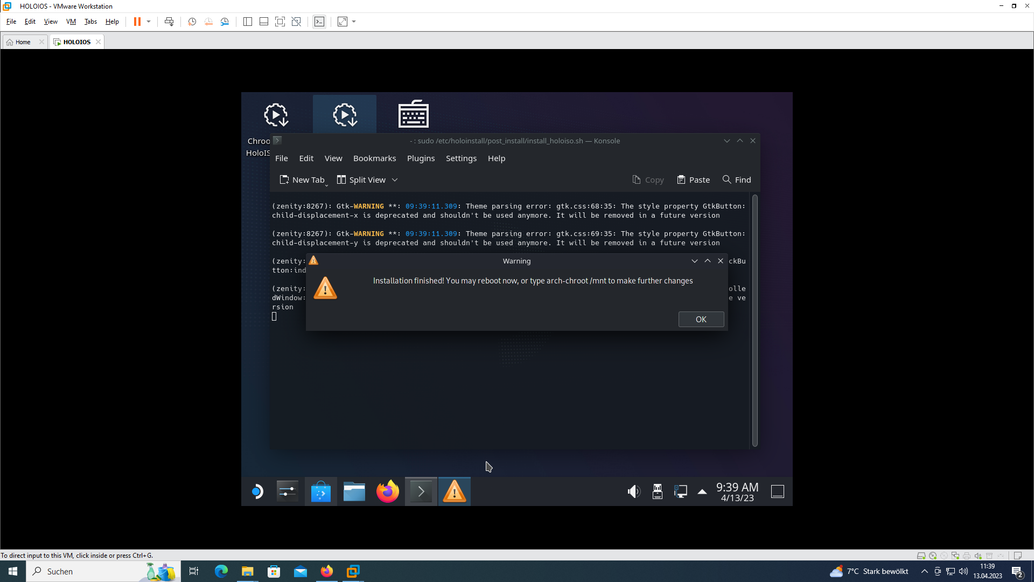Click New Tab in Konsole

coord(303,179)
